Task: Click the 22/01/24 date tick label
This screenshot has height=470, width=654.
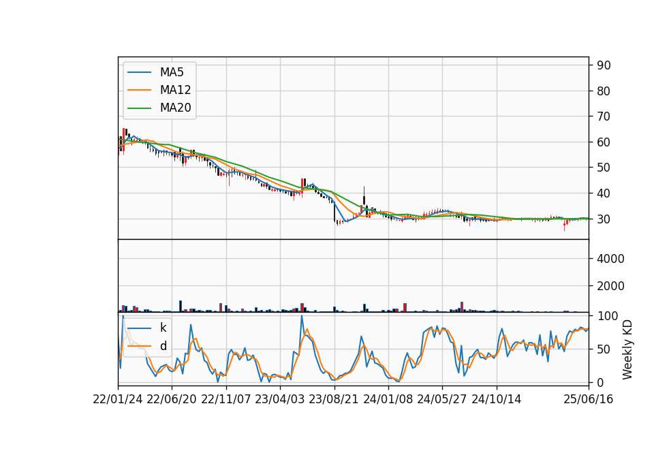Action: tap(118, 399)
